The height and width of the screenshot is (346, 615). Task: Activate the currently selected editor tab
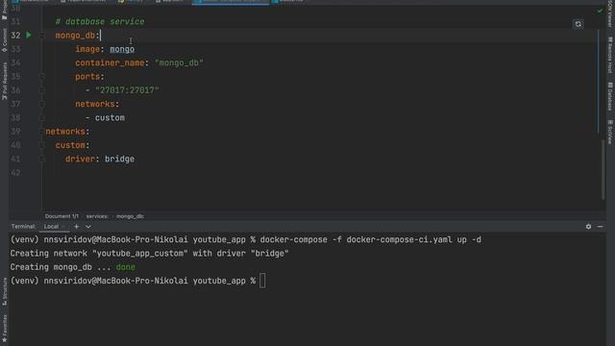tap(231, 2)
